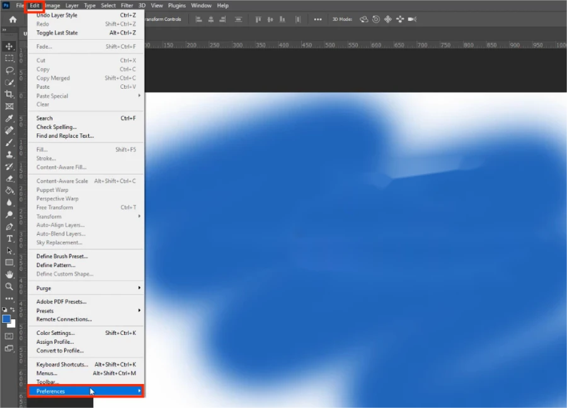Click the 3D rotate mode icon
567x408 pixels.
pyautogui.click(x=364, y=20)
